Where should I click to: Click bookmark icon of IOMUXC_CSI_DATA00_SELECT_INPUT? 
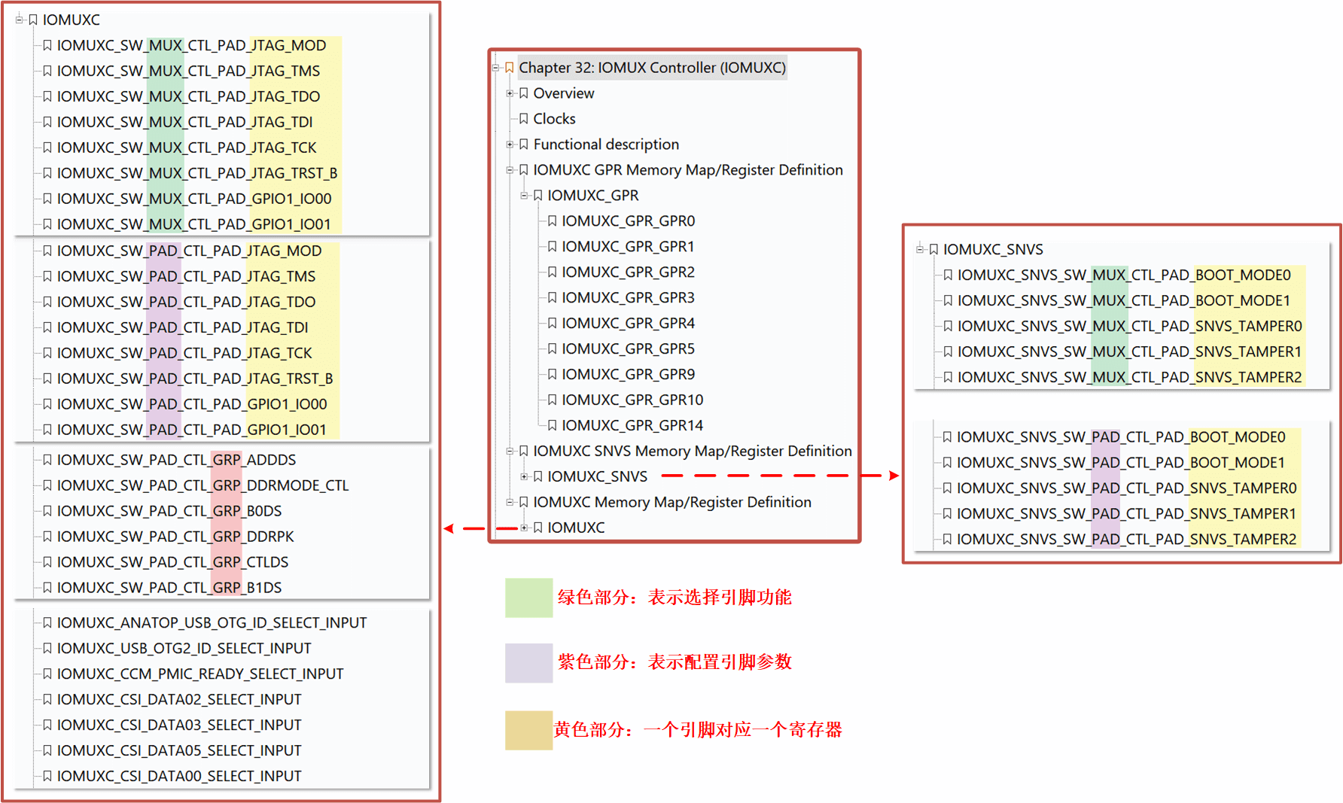[x=47, y=776]
